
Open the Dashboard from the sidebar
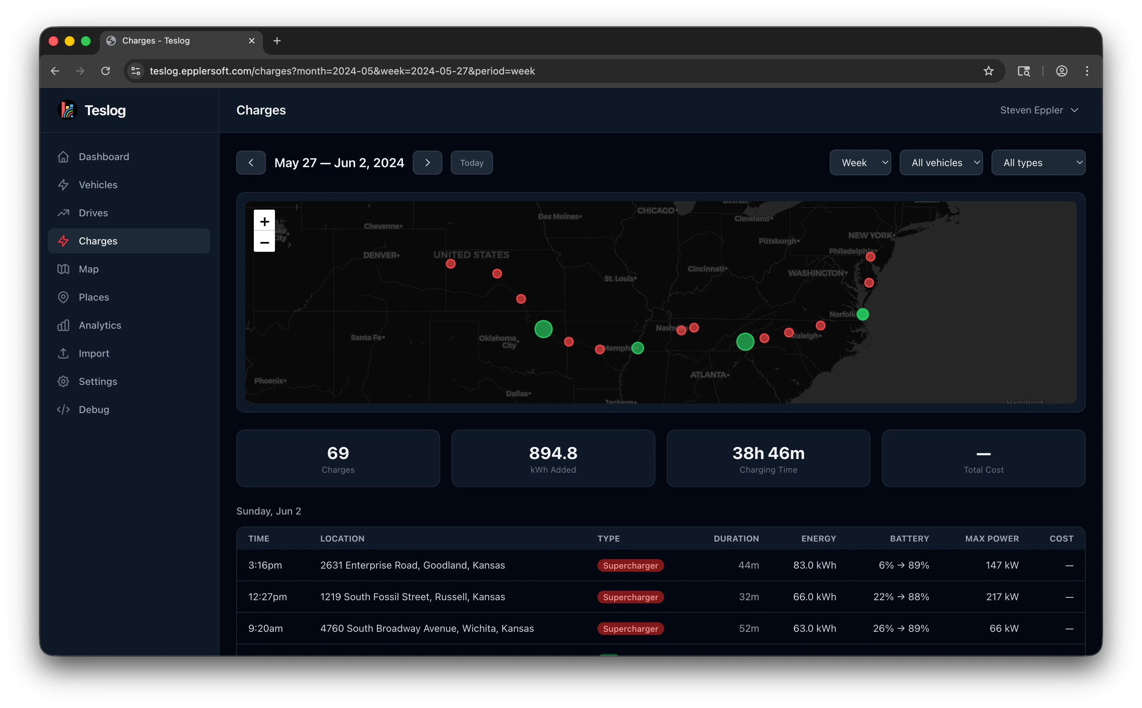104,157
